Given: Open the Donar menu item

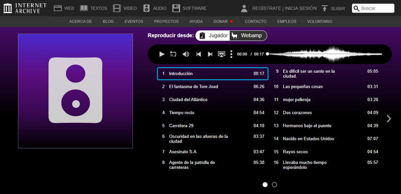Looking at the screenshot, I should coord(223,22).
